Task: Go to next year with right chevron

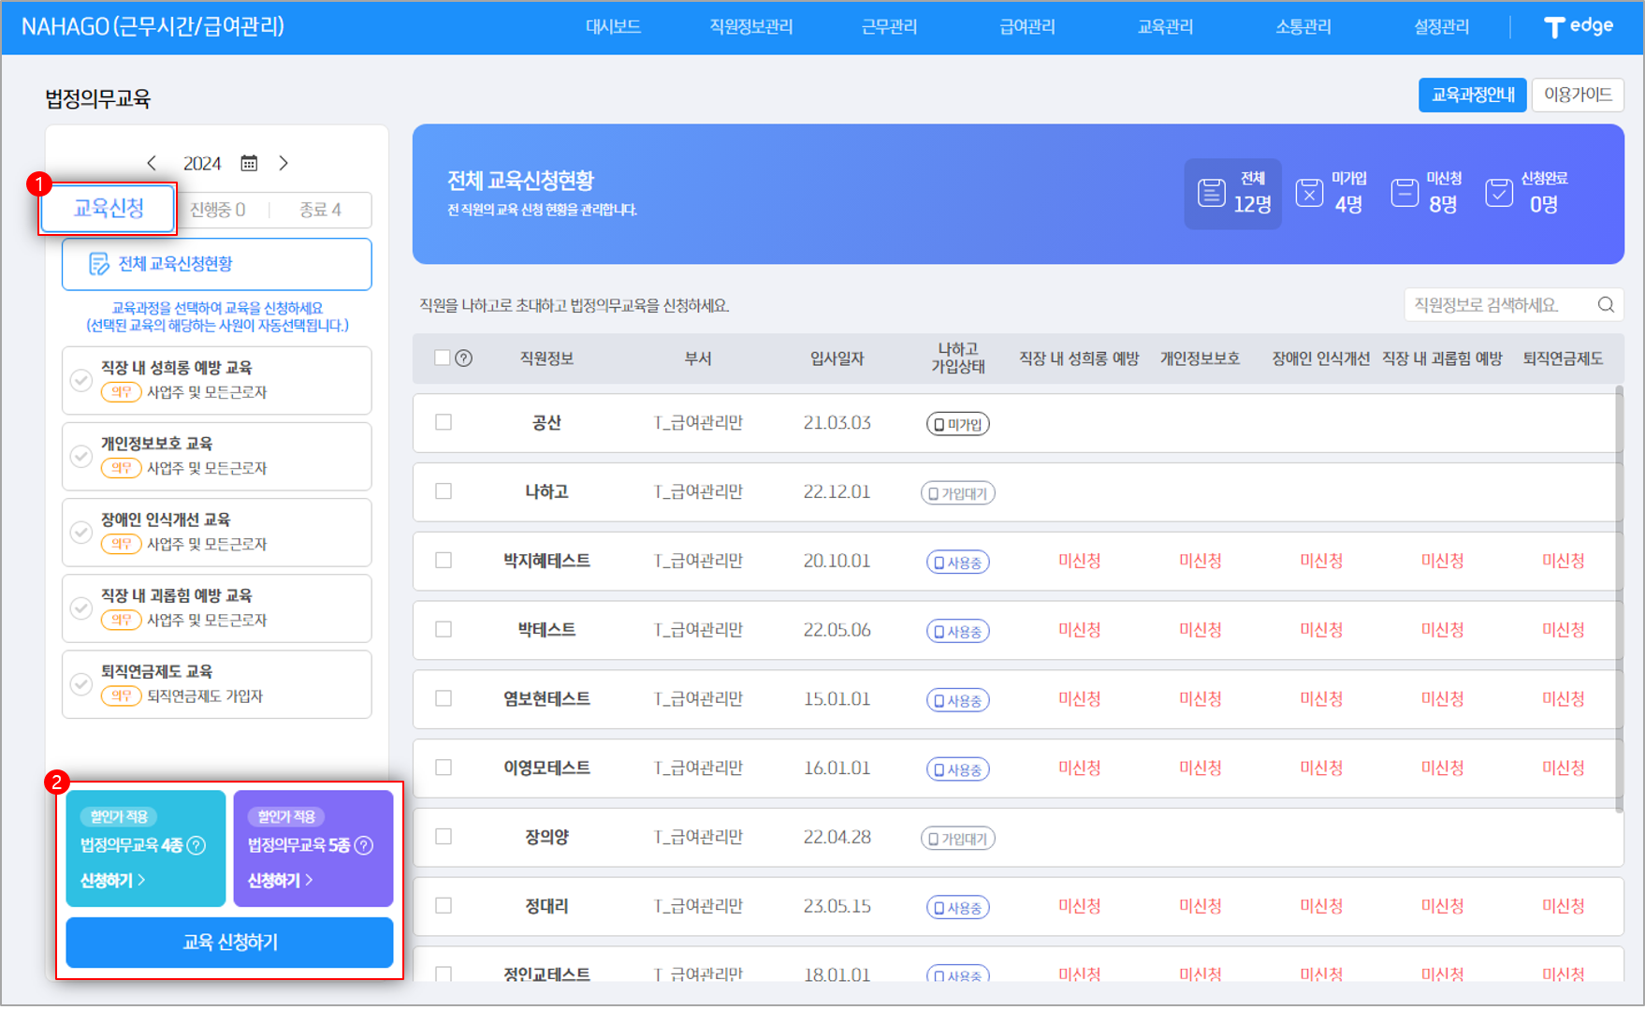Action: [284, 163]
